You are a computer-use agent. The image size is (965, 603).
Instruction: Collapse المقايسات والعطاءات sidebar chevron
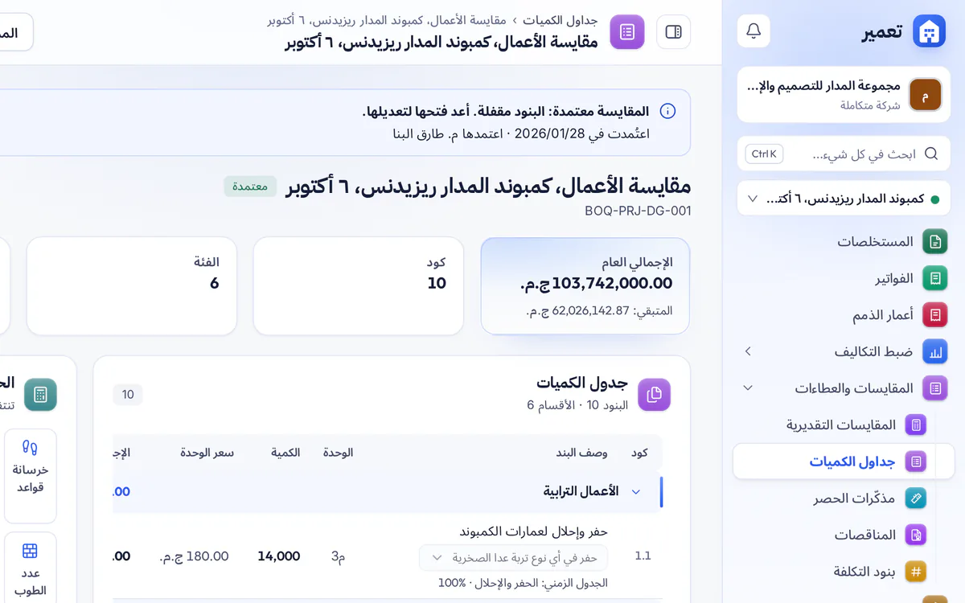(748, 388)
